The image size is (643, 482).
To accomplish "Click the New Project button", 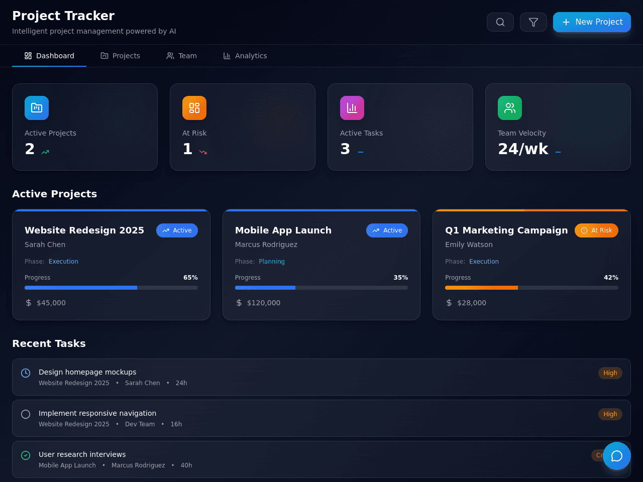I will click(x=592, y=22).
